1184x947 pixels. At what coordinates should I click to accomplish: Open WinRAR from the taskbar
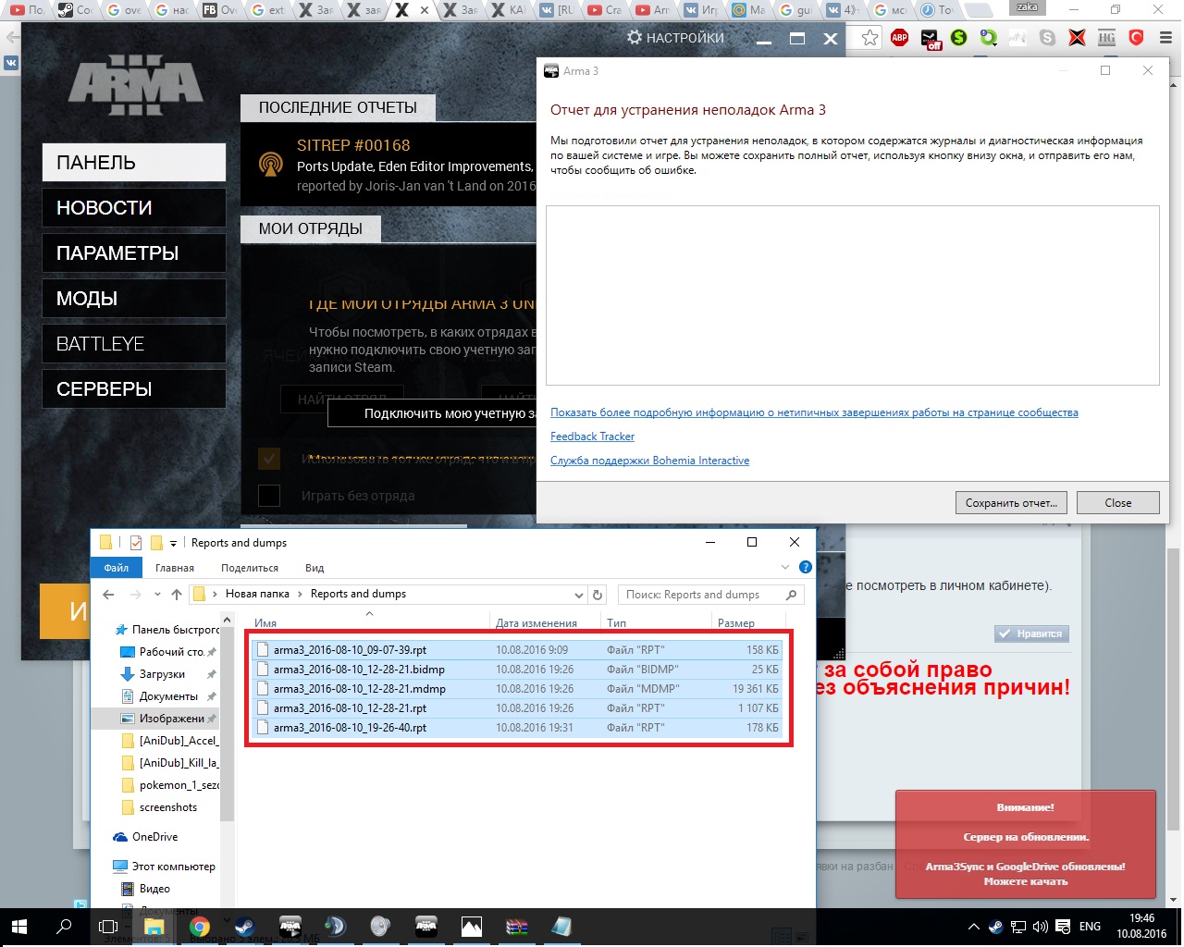[516, 926]
